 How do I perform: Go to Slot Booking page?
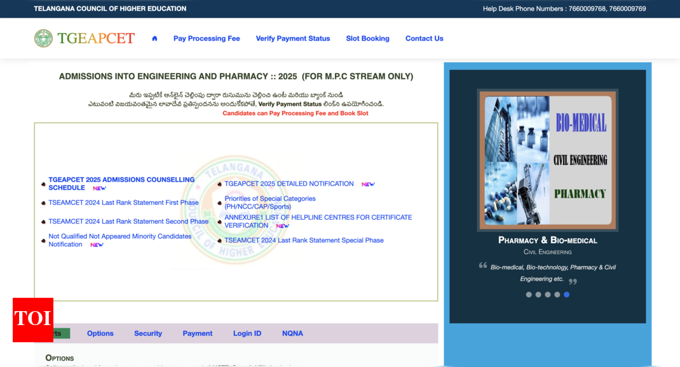click(x=367, y=39)
